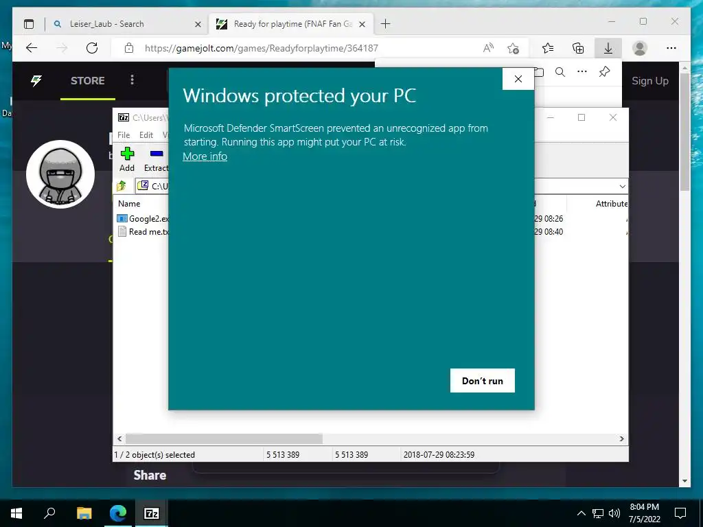Open File Explorer from the taskbar
This screenshot has height=527, width=703.
(x=84, y=513)
